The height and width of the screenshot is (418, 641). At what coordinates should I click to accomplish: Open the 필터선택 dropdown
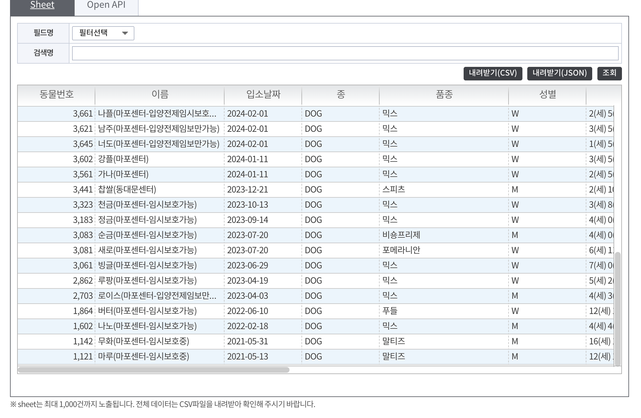click(x=103, y=33)
